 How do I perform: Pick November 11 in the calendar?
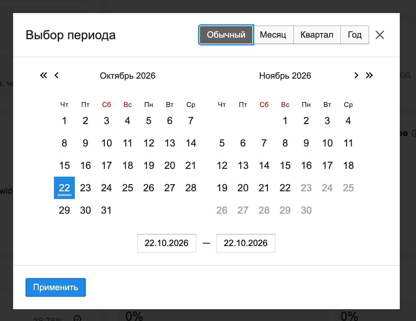[348, 143]
